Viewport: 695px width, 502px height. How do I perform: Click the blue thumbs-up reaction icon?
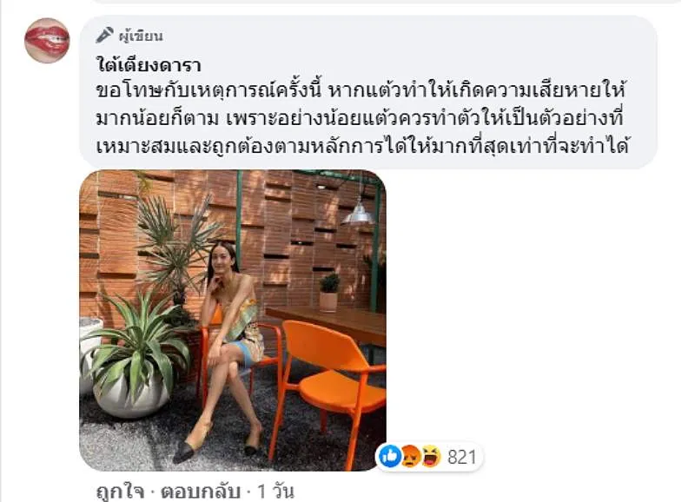390,456
